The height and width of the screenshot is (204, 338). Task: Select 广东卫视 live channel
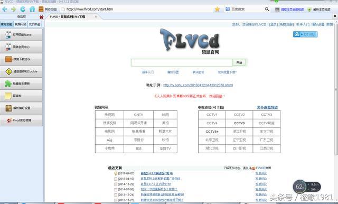click(x=266, y=140)
